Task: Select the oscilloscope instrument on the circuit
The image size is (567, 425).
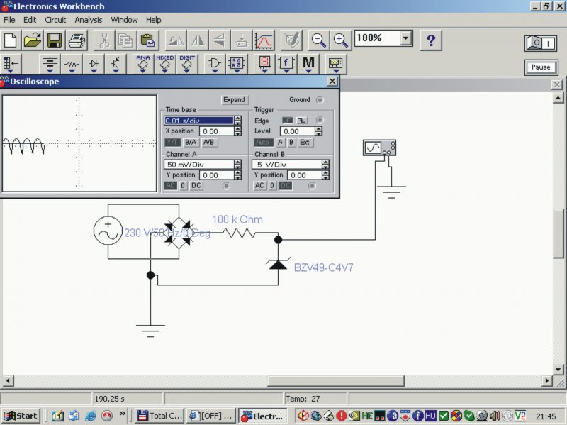Action: tap(379, 148)
